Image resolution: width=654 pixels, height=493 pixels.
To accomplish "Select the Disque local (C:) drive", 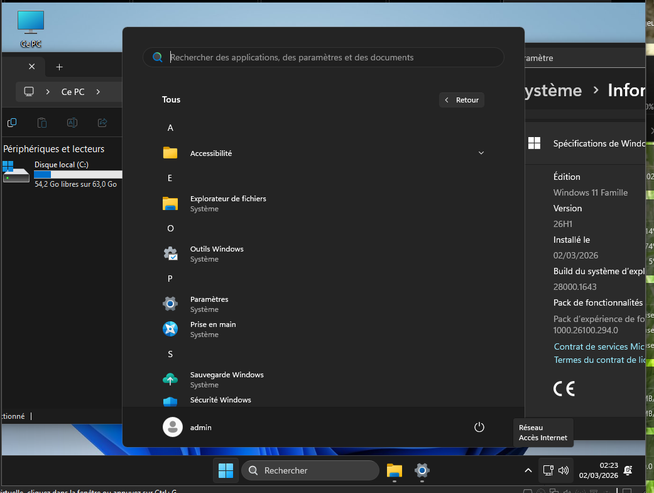I will point(62,174).
